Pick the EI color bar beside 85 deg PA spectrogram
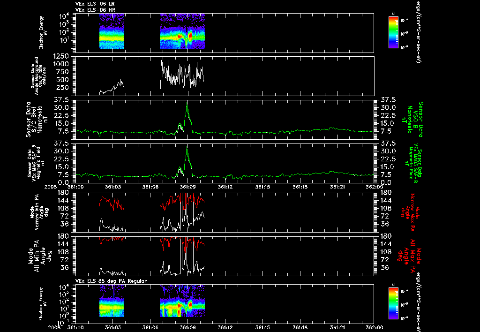The height and width of the screenshot is (332, 480). point(393,304)
